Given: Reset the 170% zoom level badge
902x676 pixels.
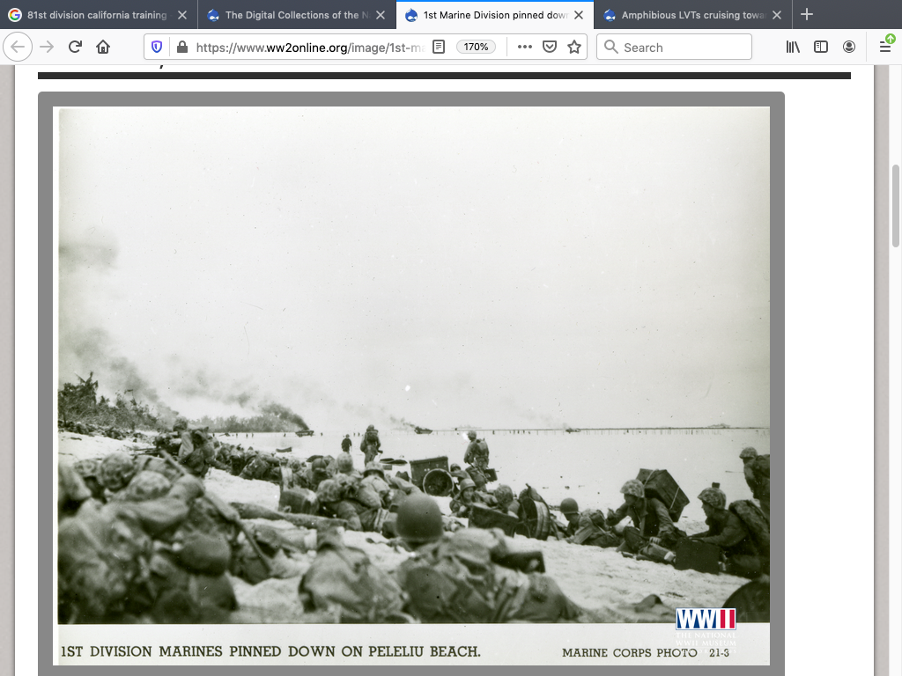Looking at the screenshot, I should pyautogui.click(x=476, y=48).
